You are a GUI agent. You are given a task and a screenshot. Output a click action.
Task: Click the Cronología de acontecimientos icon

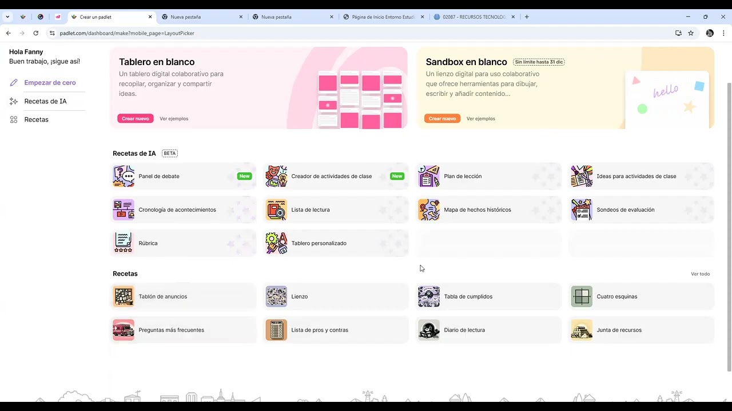(124, 209)
